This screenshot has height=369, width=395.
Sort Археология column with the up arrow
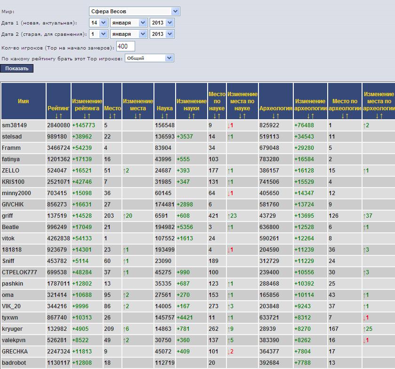[278, 116]
